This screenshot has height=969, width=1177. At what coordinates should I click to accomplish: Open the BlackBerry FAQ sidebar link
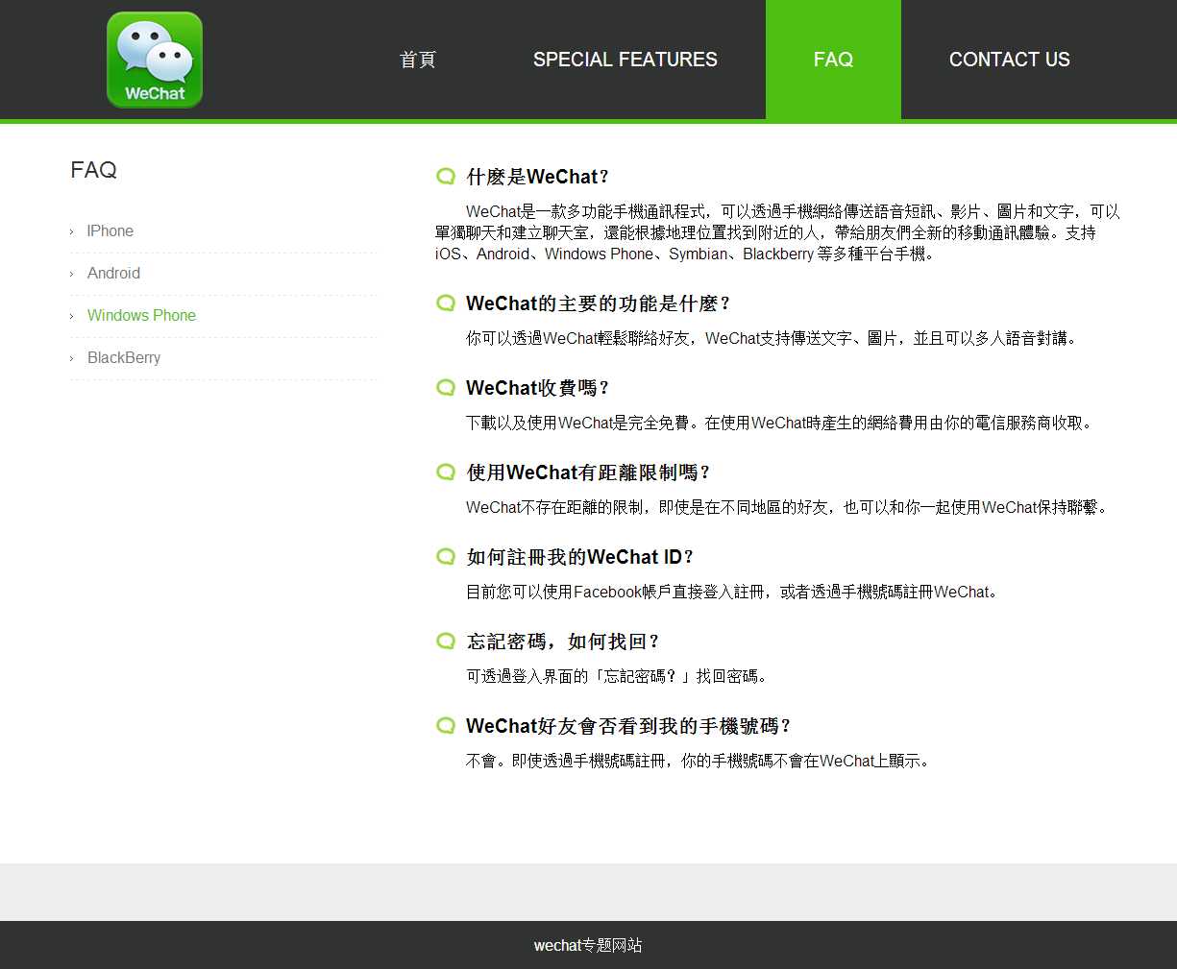coord(124,358)
